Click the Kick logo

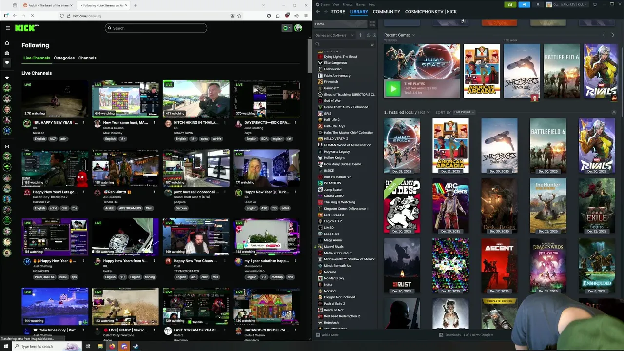click(25, 28)
